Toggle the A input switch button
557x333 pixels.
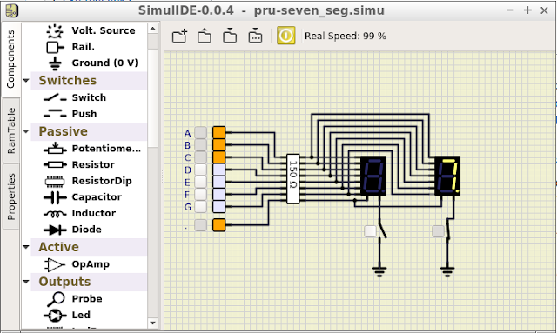click(201, 133)
